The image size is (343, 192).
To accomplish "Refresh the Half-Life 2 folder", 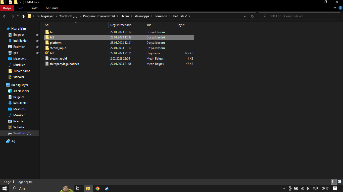I will tap(252, 16).
